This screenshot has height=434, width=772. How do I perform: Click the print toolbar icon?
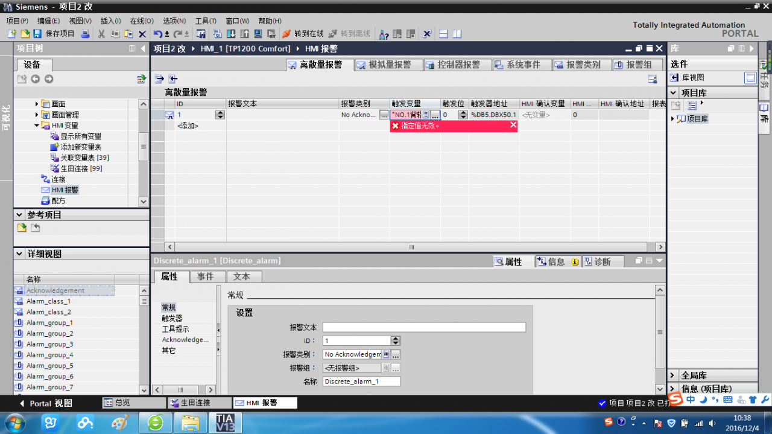[85, 34]
